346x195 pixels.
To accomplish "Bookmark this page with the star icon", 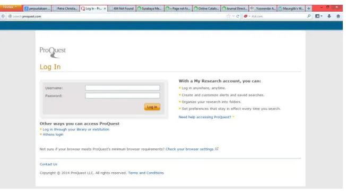I will click(x=228, y=16).
